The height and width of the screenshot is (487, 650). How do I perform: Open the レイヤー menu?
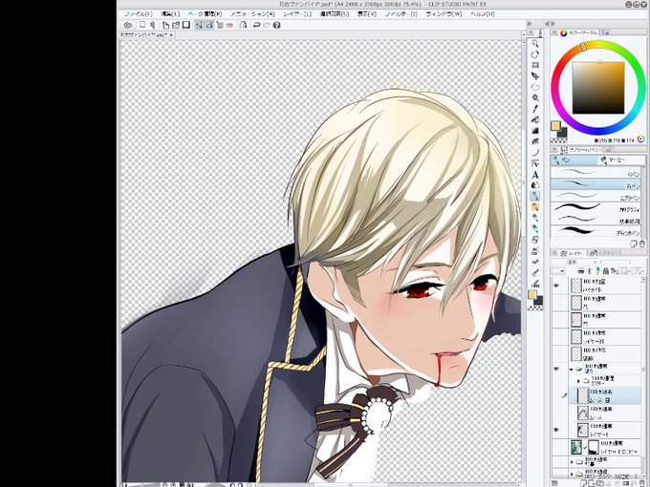pos(297,14)
